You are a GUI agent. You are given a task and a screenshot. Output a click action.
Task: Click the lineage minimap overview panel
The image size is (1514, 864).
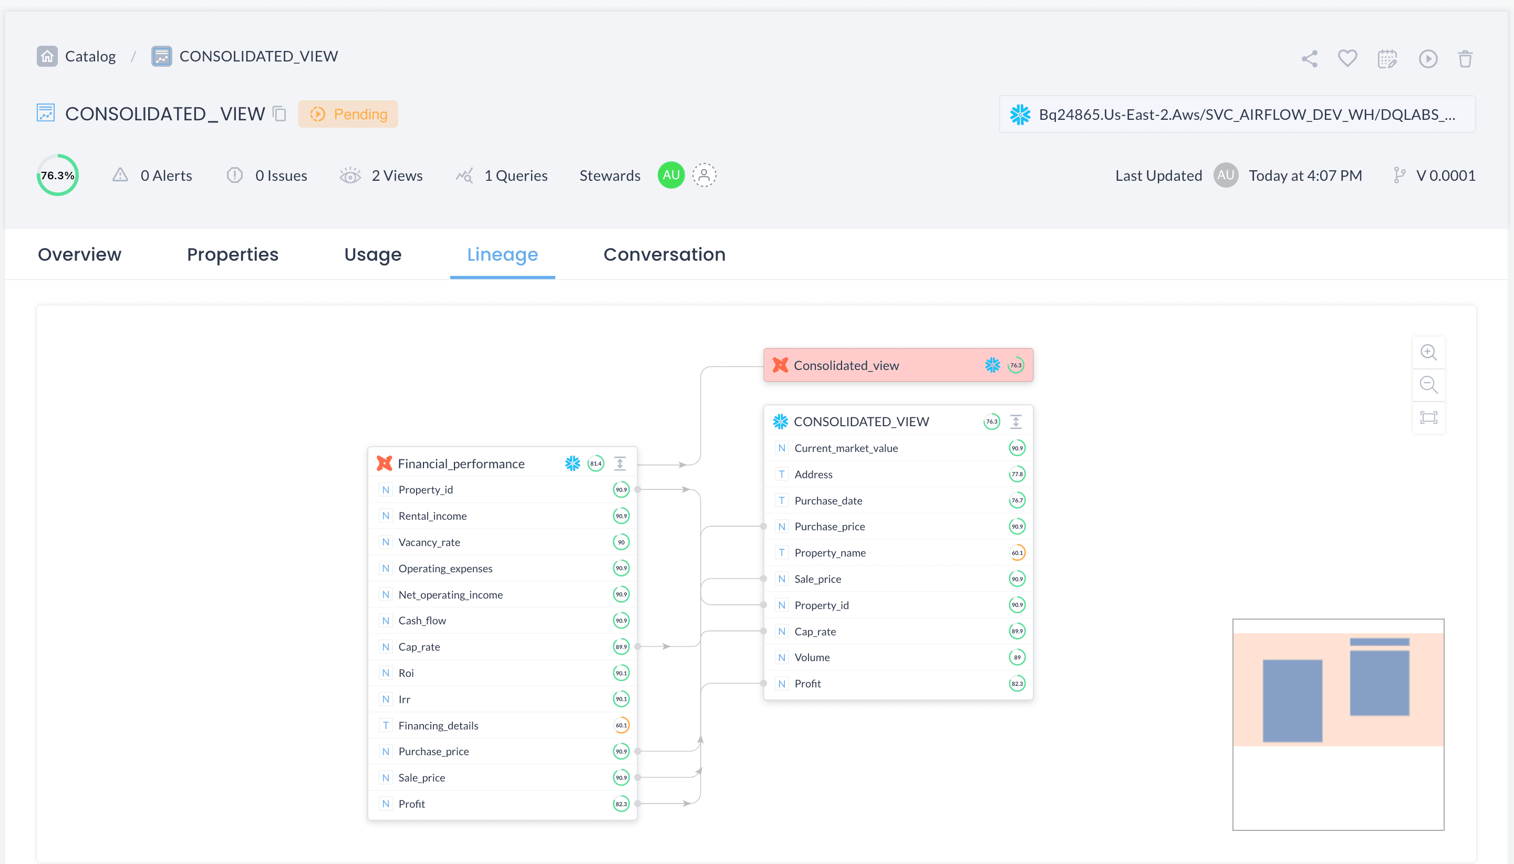tap(1338, 724)
